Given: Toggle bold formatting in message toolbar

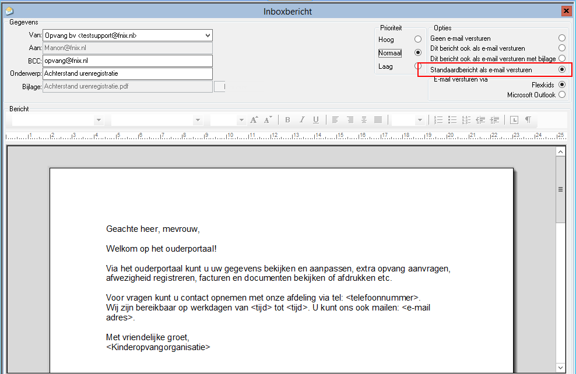Looking at the screenshot, I should pyautogui.click(x=287, y=120).
